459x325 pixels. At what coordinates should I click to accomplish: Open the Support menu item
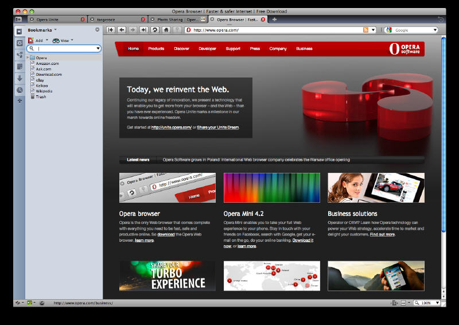(233, 49)
